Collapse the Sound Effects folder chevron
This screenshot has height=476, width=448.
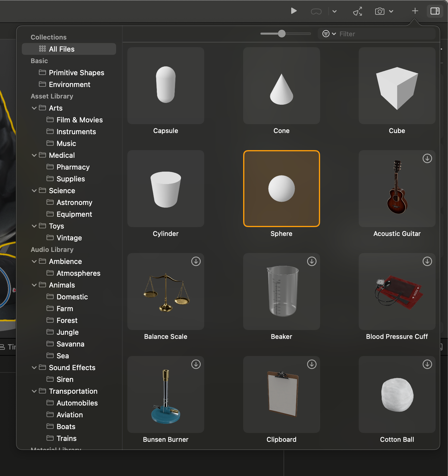click(34, 367)
